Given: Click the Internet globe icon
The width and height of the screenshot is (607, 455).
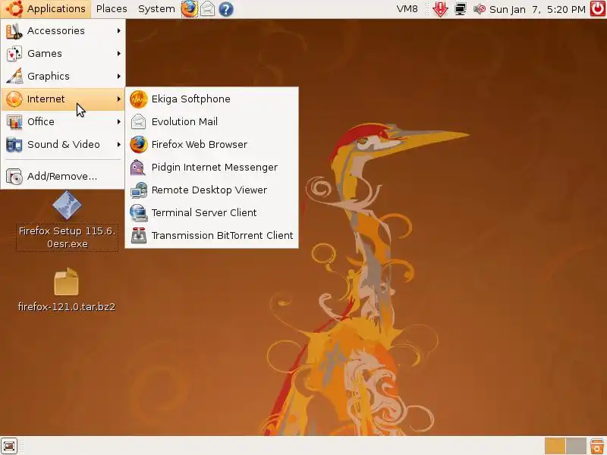Looking at the screenshot, I should (x=14, y=99).
